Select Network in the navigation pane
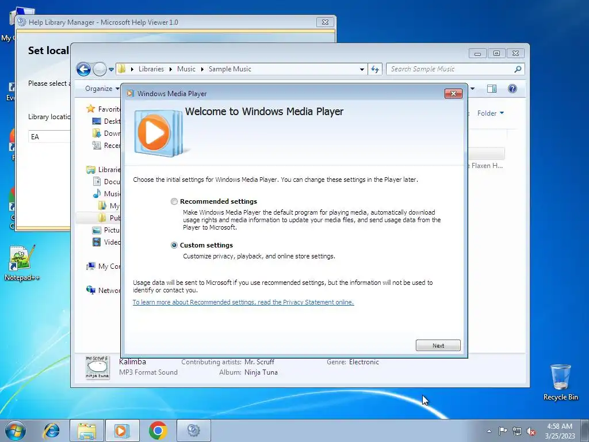The height and width of the screenshot is (442, 589). pos(104,290)
